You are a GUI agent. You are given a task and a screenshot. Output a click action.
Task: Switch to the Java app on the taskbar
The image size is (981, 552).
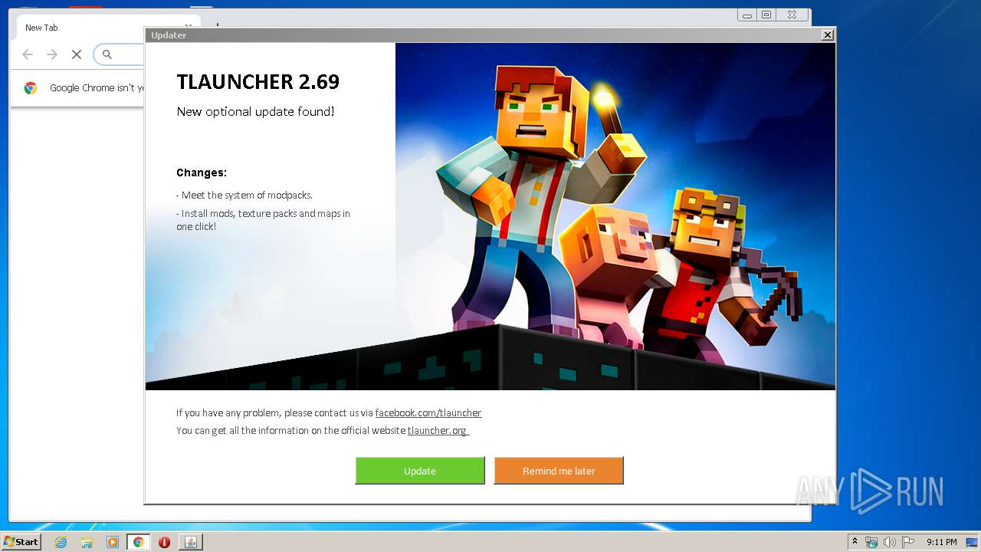(191, 542)
